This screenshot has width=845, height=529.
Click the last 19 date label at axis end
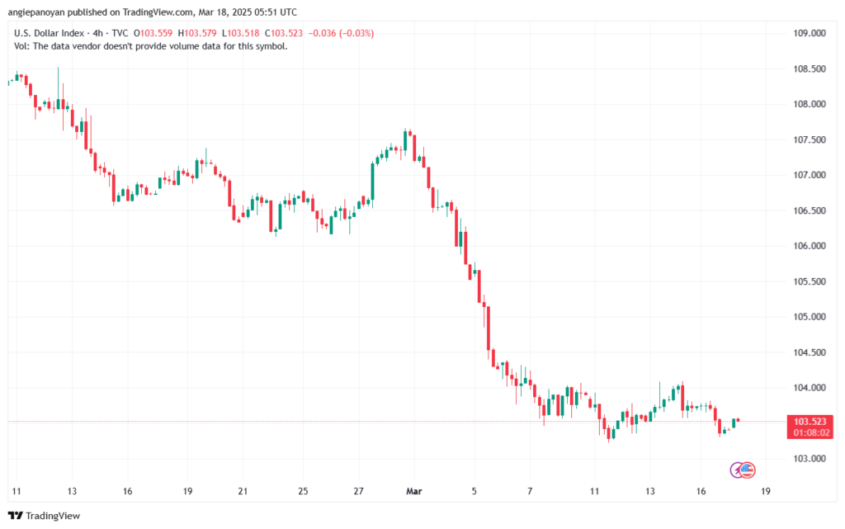point(765,491)
